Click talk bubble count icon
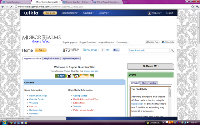The image size is (200, 125). point(102,50)
